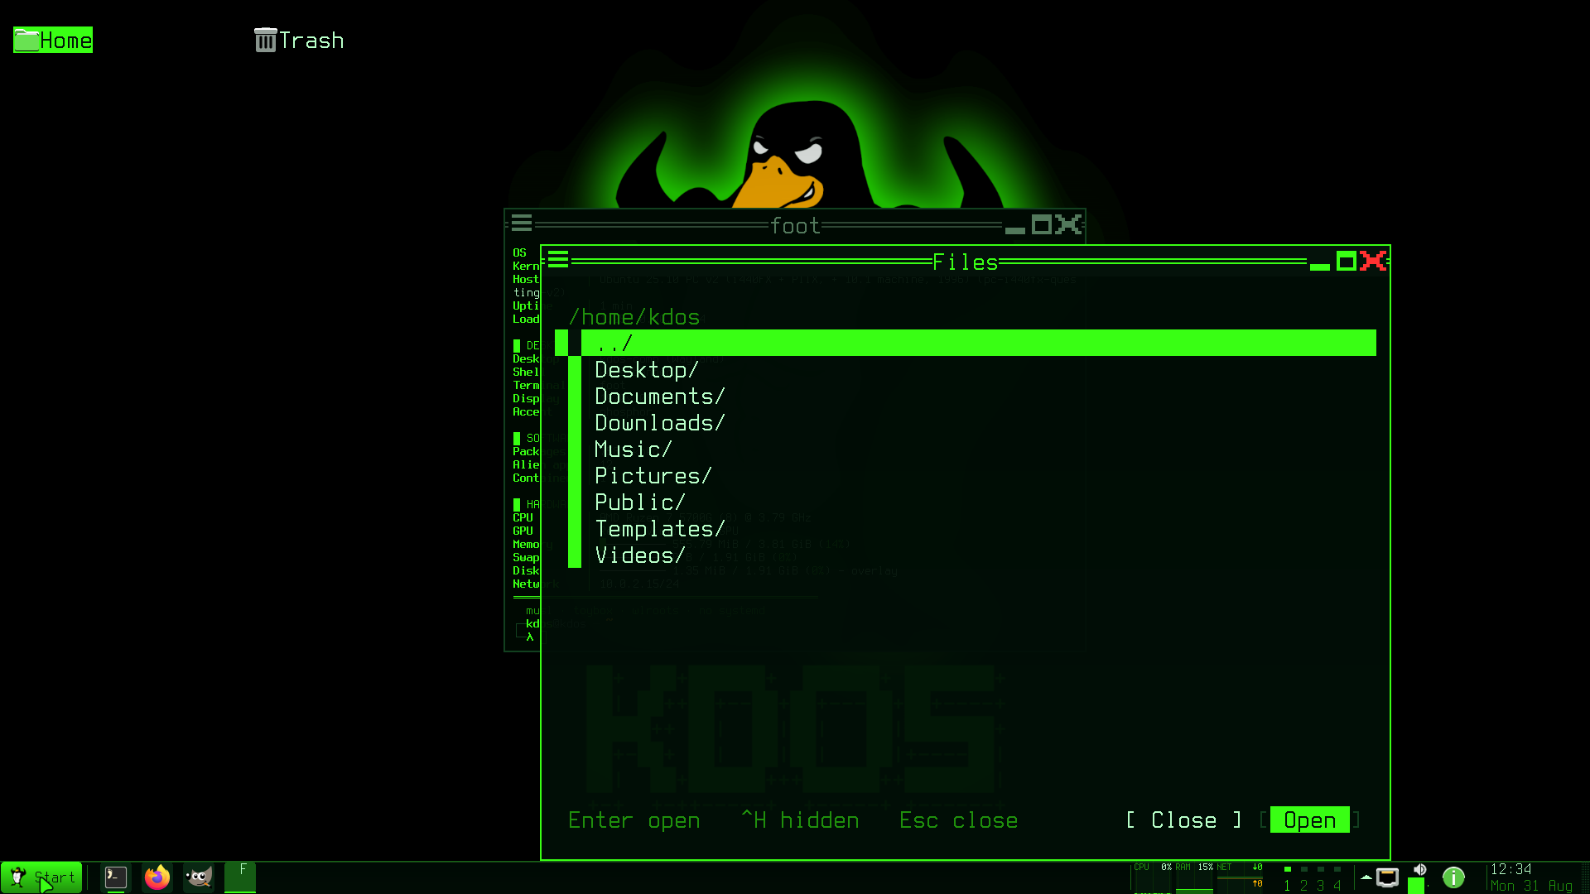Launch GIMP from the taskbar
Image resolution: width=1590 pixels, height=894 pixels.
click(199, 877)
